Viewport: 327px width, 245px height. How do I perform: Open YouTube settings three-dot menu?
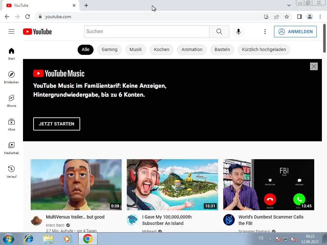click(265, 32)
